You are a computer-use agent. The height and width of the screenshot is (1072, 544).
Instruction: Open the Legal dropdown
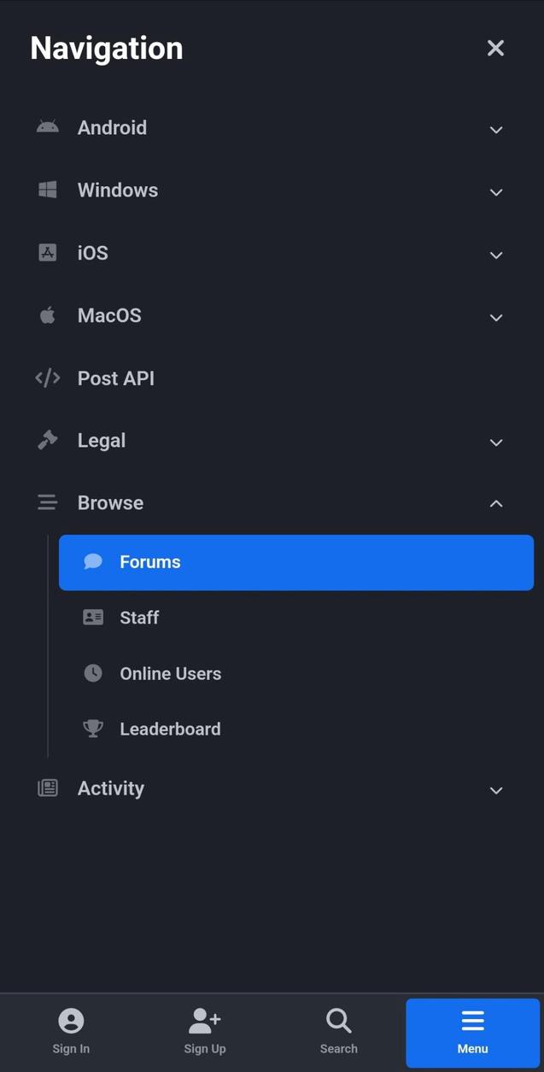click(x=496, y=442)
